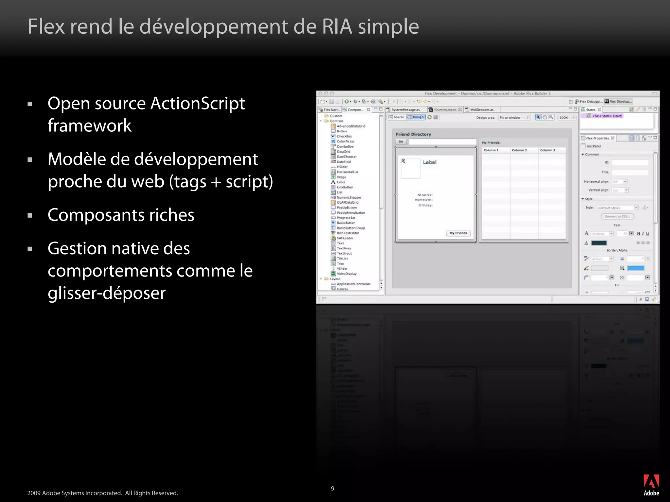Viewport: 670px width, 502px height.
Task: Click the Go button in Friend Directory
Action: [x=401, y=142]
